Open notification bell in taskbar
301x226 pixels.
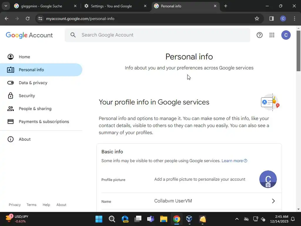293,219
